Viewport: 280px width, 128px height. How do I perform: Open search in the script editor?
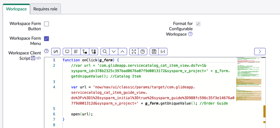[x=105, y=52]
